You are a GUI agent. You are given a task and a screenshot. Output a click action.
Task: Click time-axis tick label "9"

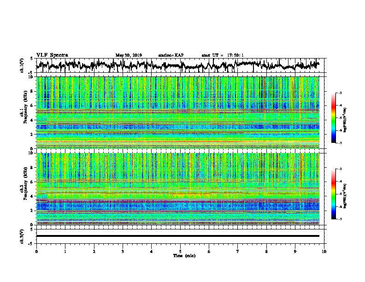pos(295,252)
